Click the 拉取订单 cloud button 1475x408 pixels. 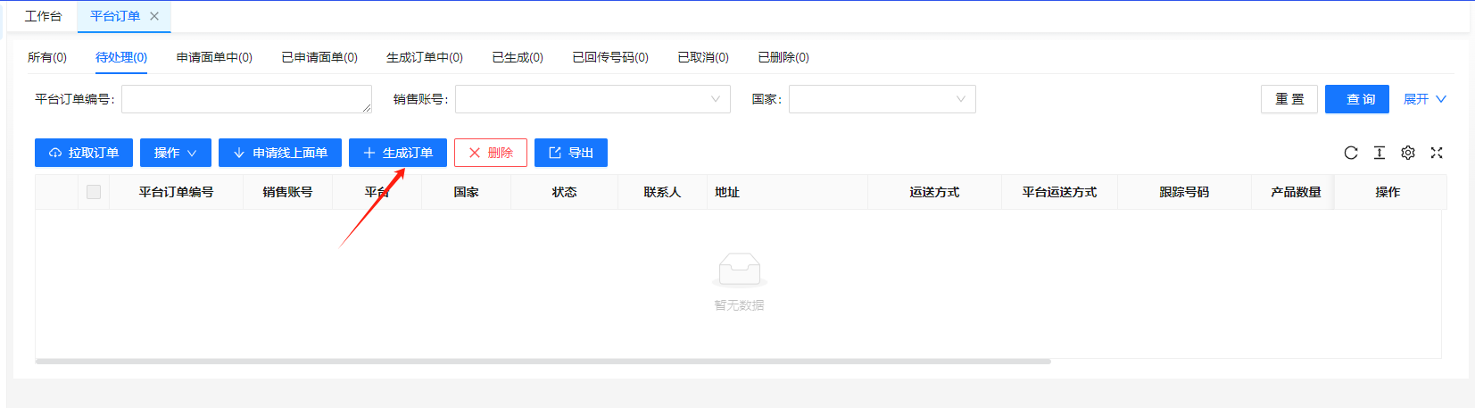[x=84, y=153]
